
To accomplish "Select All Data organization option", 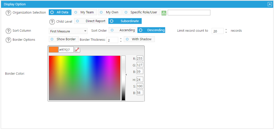I will point(60,12).
